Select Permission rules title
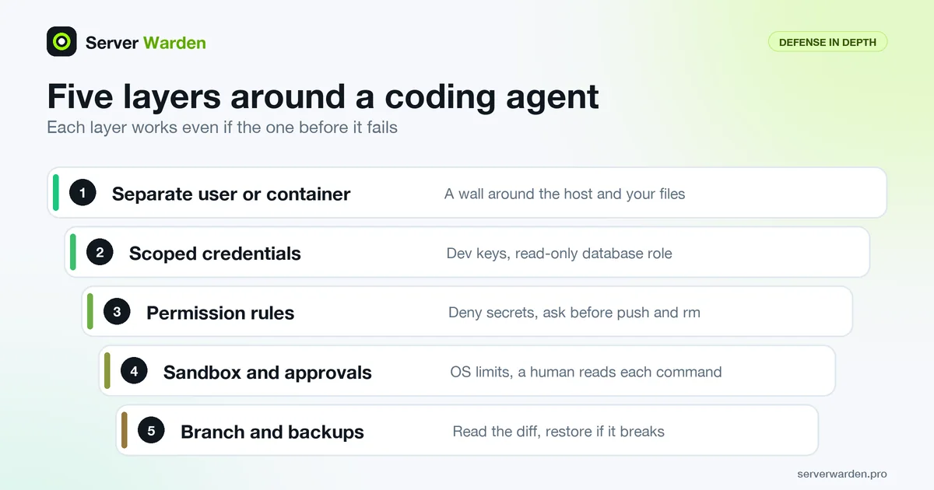 click(x=220, y=313)
